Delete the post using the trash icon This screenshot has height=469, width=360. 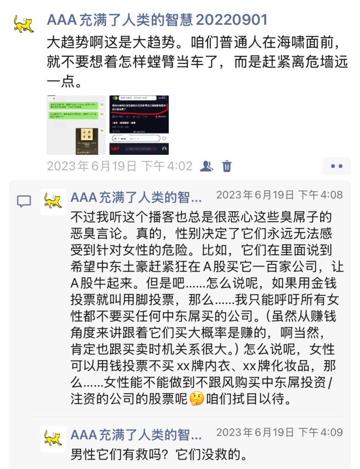(x=227, y=166)
